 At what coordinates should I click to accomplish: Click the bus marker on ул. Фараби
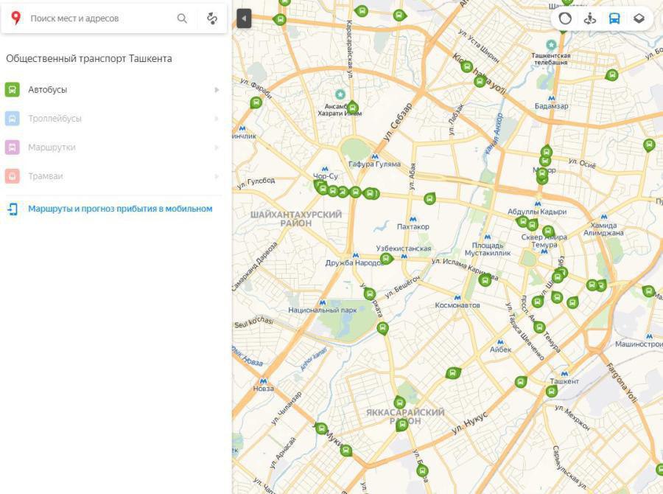pyautogui.click(x=256, y=102)
